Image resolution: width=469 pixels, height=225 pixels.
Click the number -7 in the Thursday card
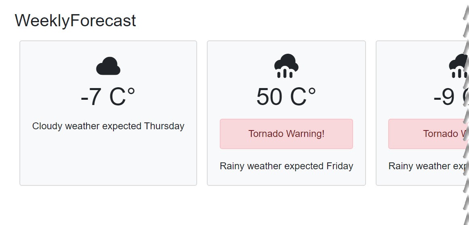tap(90, 97)
